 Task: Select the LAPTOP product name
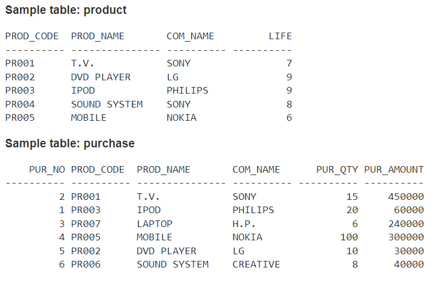click(155, 224)
